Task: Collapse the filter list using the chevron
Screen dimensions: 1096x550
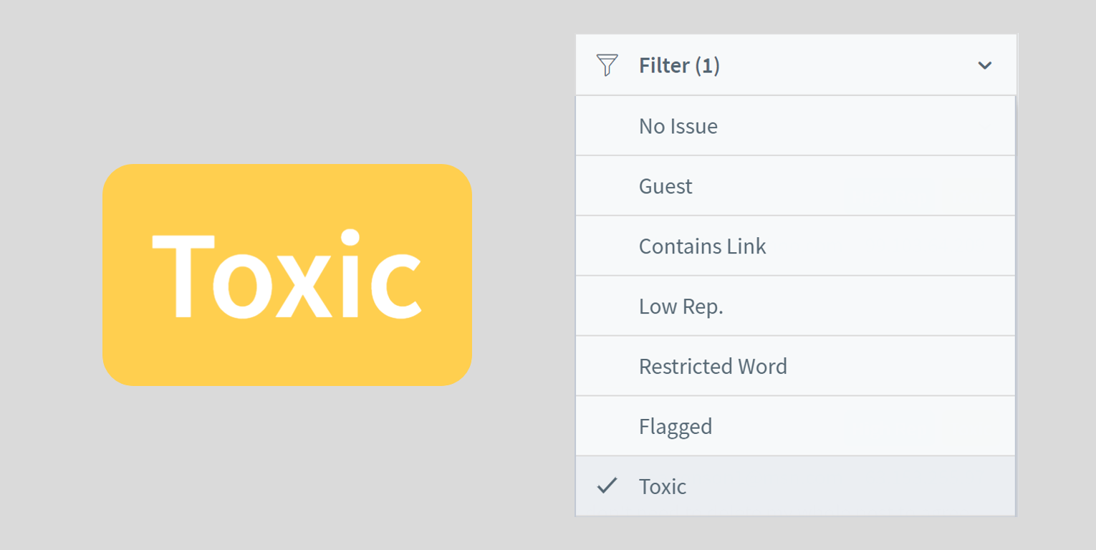Action: 985,65
